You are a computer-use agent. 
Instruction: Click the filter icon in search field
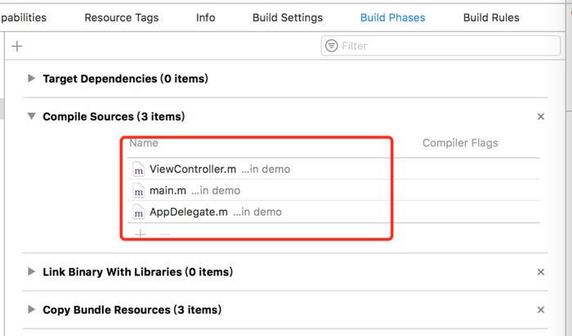pos(332,46)
